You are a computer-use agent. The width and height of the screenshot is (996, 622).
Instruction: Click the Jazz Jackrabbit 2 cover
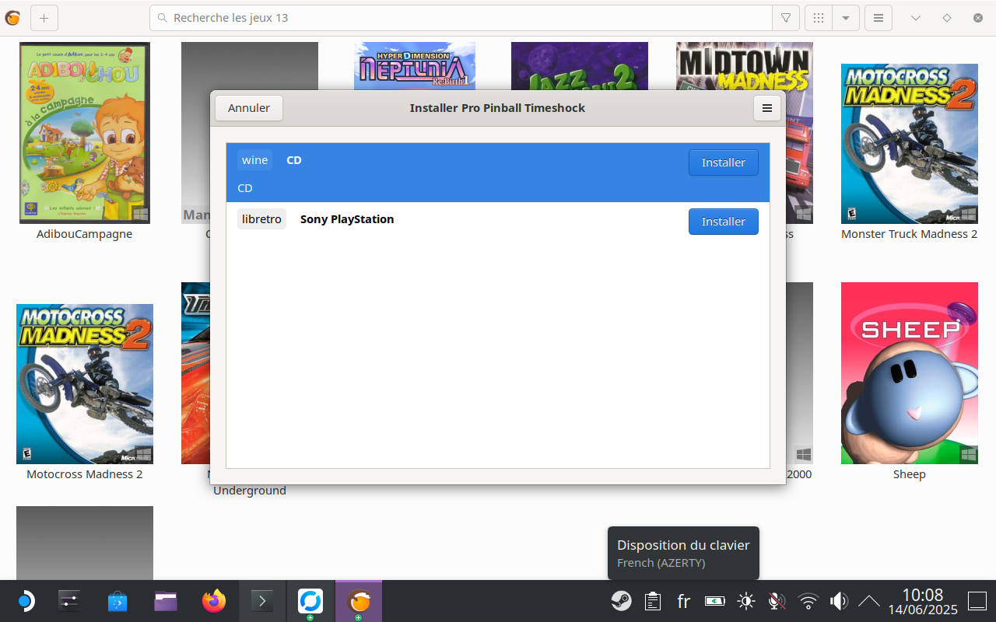pyautogui.click(x=580, y=66)
